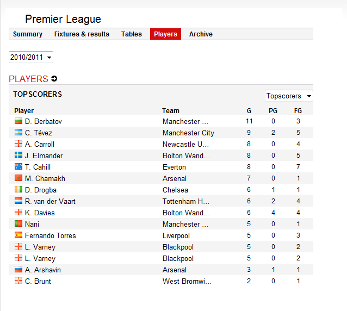Switch to the Summary tab

[28, 34]
